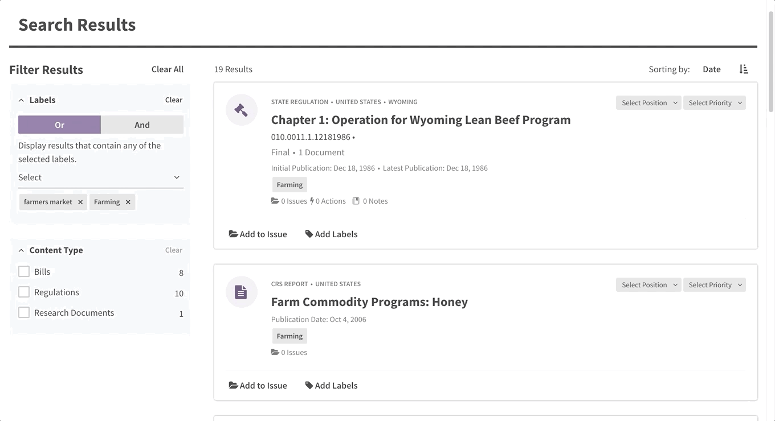Click Clear All filters link
The width and height of the screenshot is (775, 421).
coord(168,69)
